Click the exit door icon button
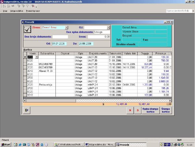 point(27,111)
